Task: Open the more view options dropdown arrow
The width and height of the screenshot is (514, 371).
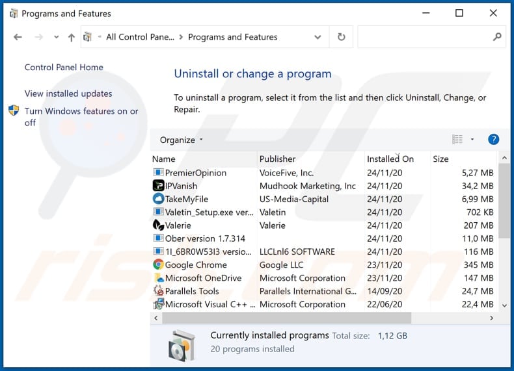Action: coord(472,140)
